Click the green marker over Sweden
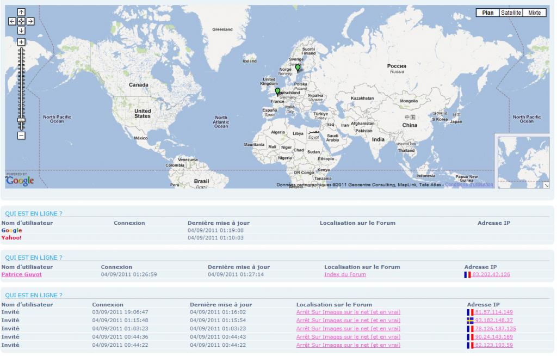 coord(298,68)
